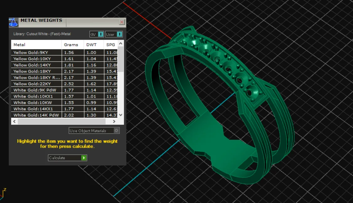Viewport: 353px width, 203px height.
Task: Click the green arrow on Calculate
Action: point(84,158)
